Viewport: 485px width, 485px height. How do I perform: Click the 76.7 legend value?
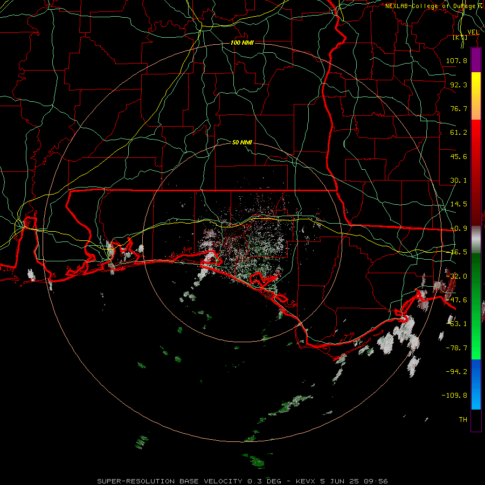coord(459,108)
